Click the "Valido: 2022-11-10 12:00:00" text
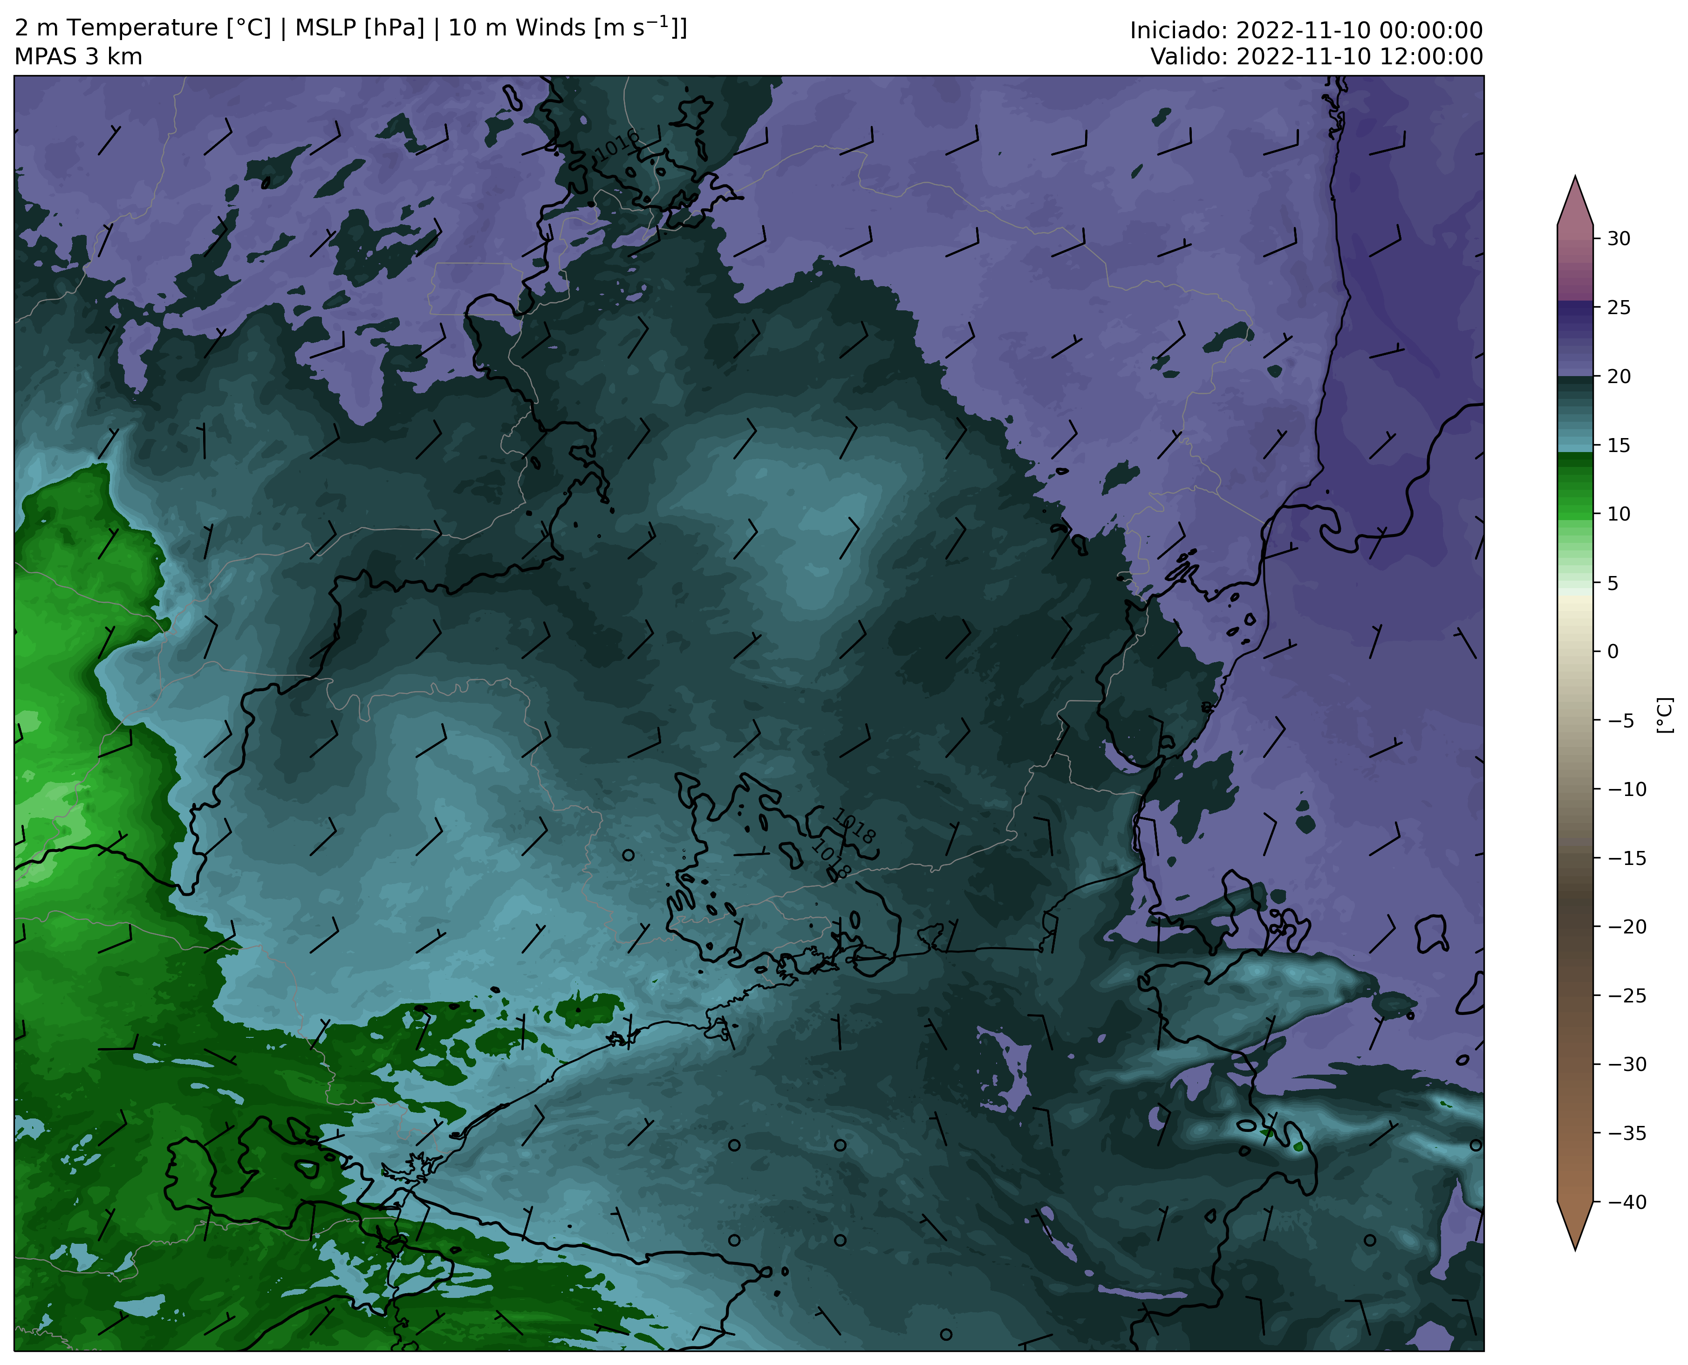 click(x=1316, y=56)
